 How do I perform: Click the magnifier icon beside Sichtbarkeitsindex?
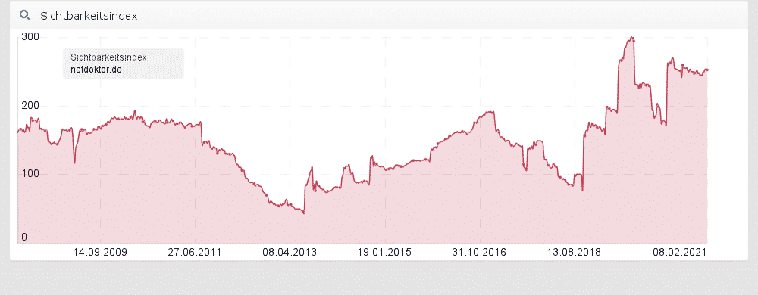click(25, 15)
